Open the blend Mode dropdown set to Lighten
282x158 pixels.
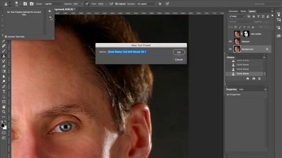[53, 4]
